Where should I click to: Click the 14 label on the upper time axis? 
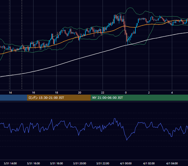[10, 93]
